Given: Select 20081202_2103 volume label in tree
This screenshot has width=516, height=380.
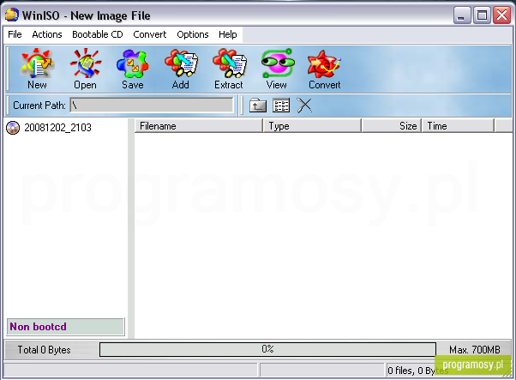Looking at the screenshot, I should click(x=57, y=128).
